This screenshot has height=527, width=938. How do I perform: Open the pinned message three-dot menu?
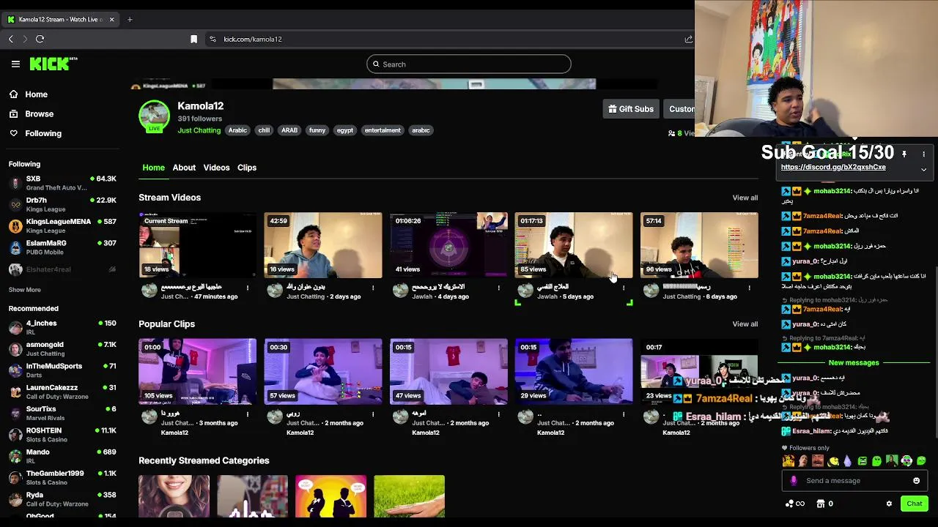(x=923, y=154)
